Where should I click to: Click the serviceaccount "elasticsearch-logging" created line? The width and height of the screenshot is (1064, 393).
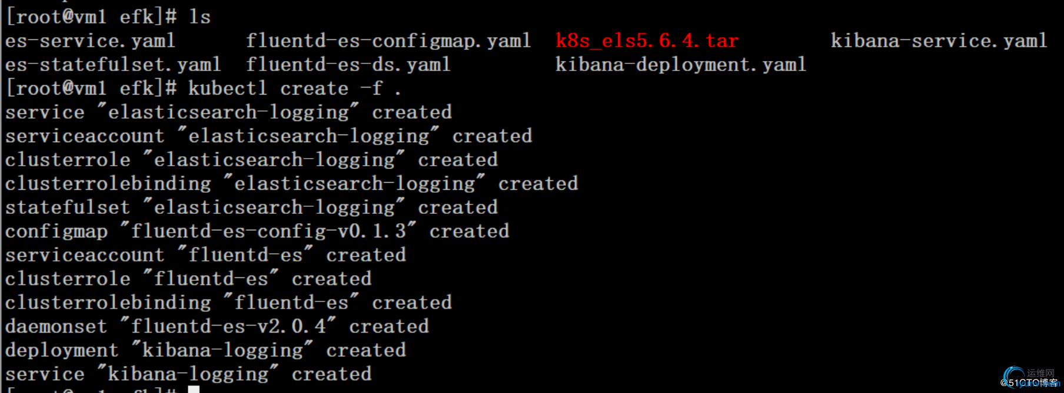(x=268, y=136)
